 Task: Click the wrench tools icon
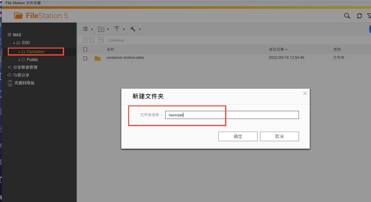coord(133,29)
